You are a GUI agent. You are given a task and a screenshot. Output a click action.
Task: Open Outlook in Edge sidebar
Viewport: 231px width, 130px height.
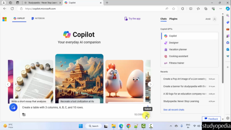coord(228,49)
